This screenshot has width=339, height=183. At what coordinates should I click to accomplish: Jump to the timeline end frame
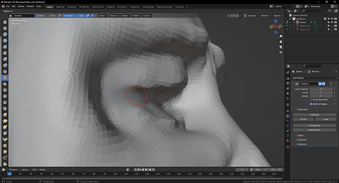pyautogui.click(x=153, y=170)
